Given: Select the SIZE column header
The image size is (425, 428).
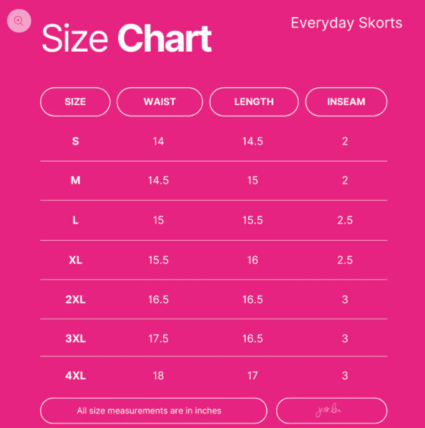Looking at the screenshot, I should [75, 102].
